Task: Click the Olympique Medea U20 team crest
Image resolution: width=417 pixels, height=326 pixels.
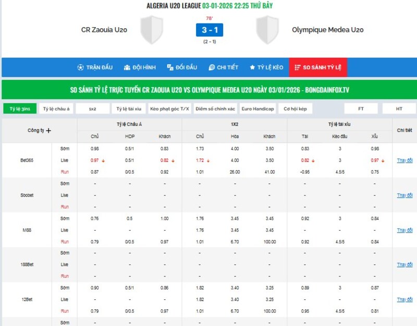Action: click(x=268, y=30)
